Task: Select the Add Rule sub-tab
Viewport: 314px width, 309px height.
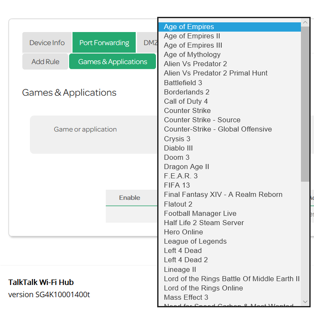Action: pos(45,62)
